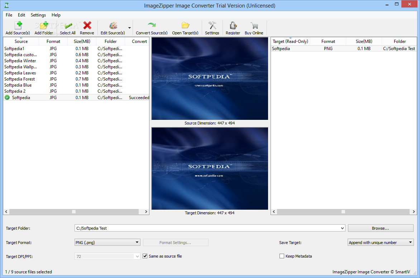Click the Buy Online shopping cart icon

click(x=254, y=25)
